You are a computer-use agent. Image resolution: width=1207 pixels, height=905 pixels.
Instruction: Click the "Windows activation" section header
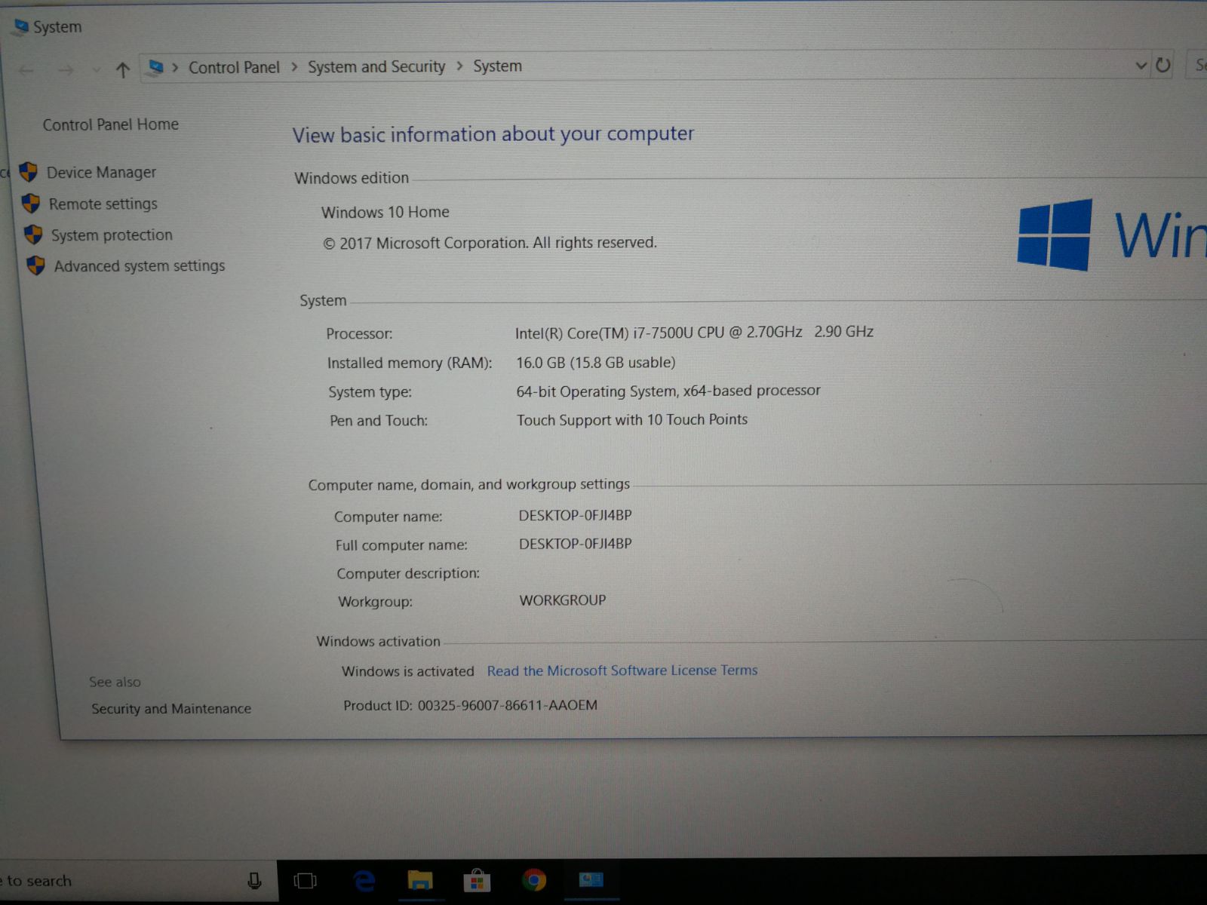[379, 641]
